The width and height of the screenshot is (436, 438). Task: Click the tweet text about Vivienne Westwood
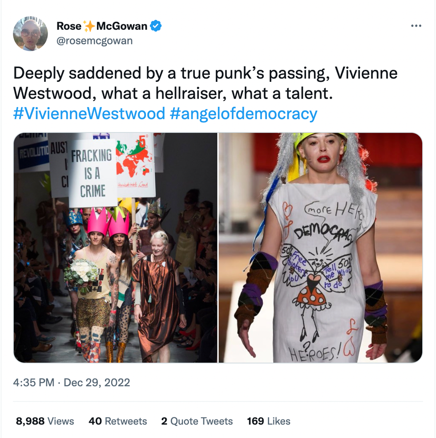click(x=205, y=83)
